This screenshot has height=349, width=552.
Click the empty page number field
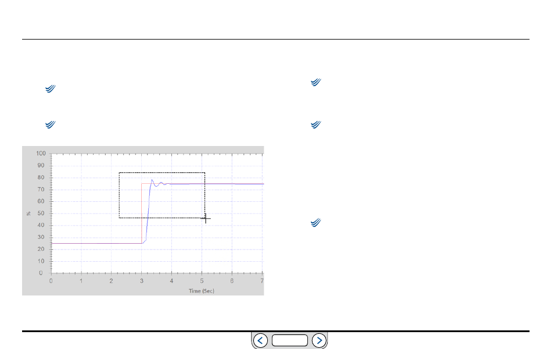[290, 340]
